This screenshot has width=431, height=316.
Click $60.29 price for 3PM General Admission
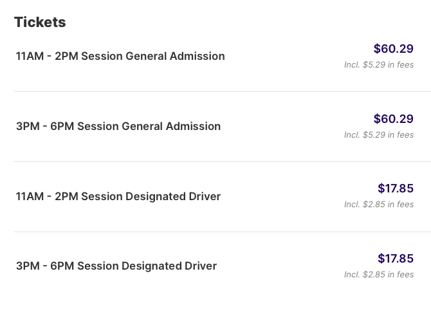pyautogui.click(x=393, y=119)
